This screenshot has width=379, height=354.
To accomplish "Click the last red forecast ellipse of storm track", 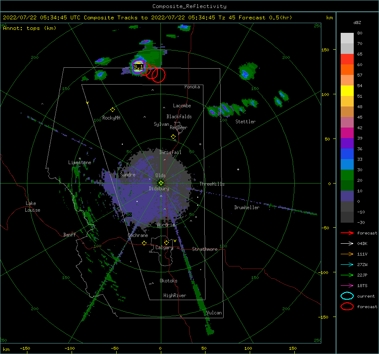I will tap(159, 75).
